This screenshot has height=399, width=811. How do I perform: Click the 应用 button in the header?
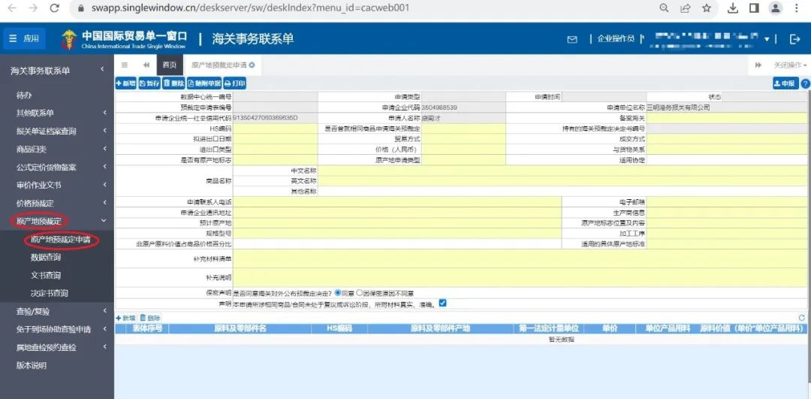coord(24,39)
